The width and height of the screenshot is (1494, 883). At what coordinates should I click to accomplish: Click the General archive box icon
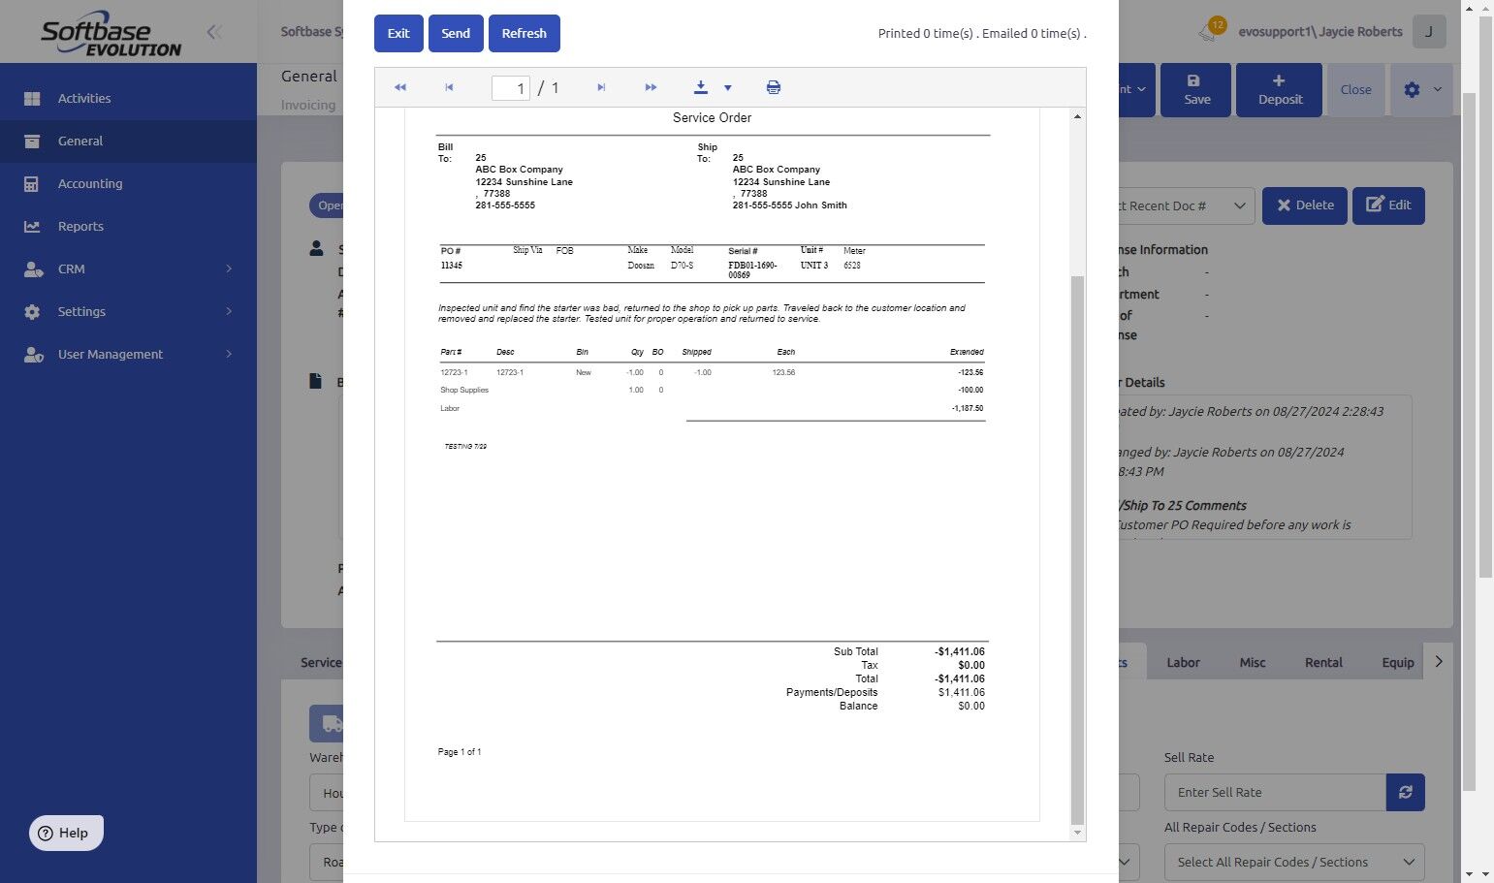pyautogui.click(x=32, y=141)
